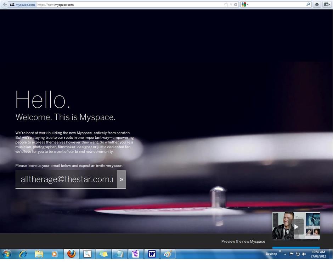Click the browser back arrow button

point(5,5)
